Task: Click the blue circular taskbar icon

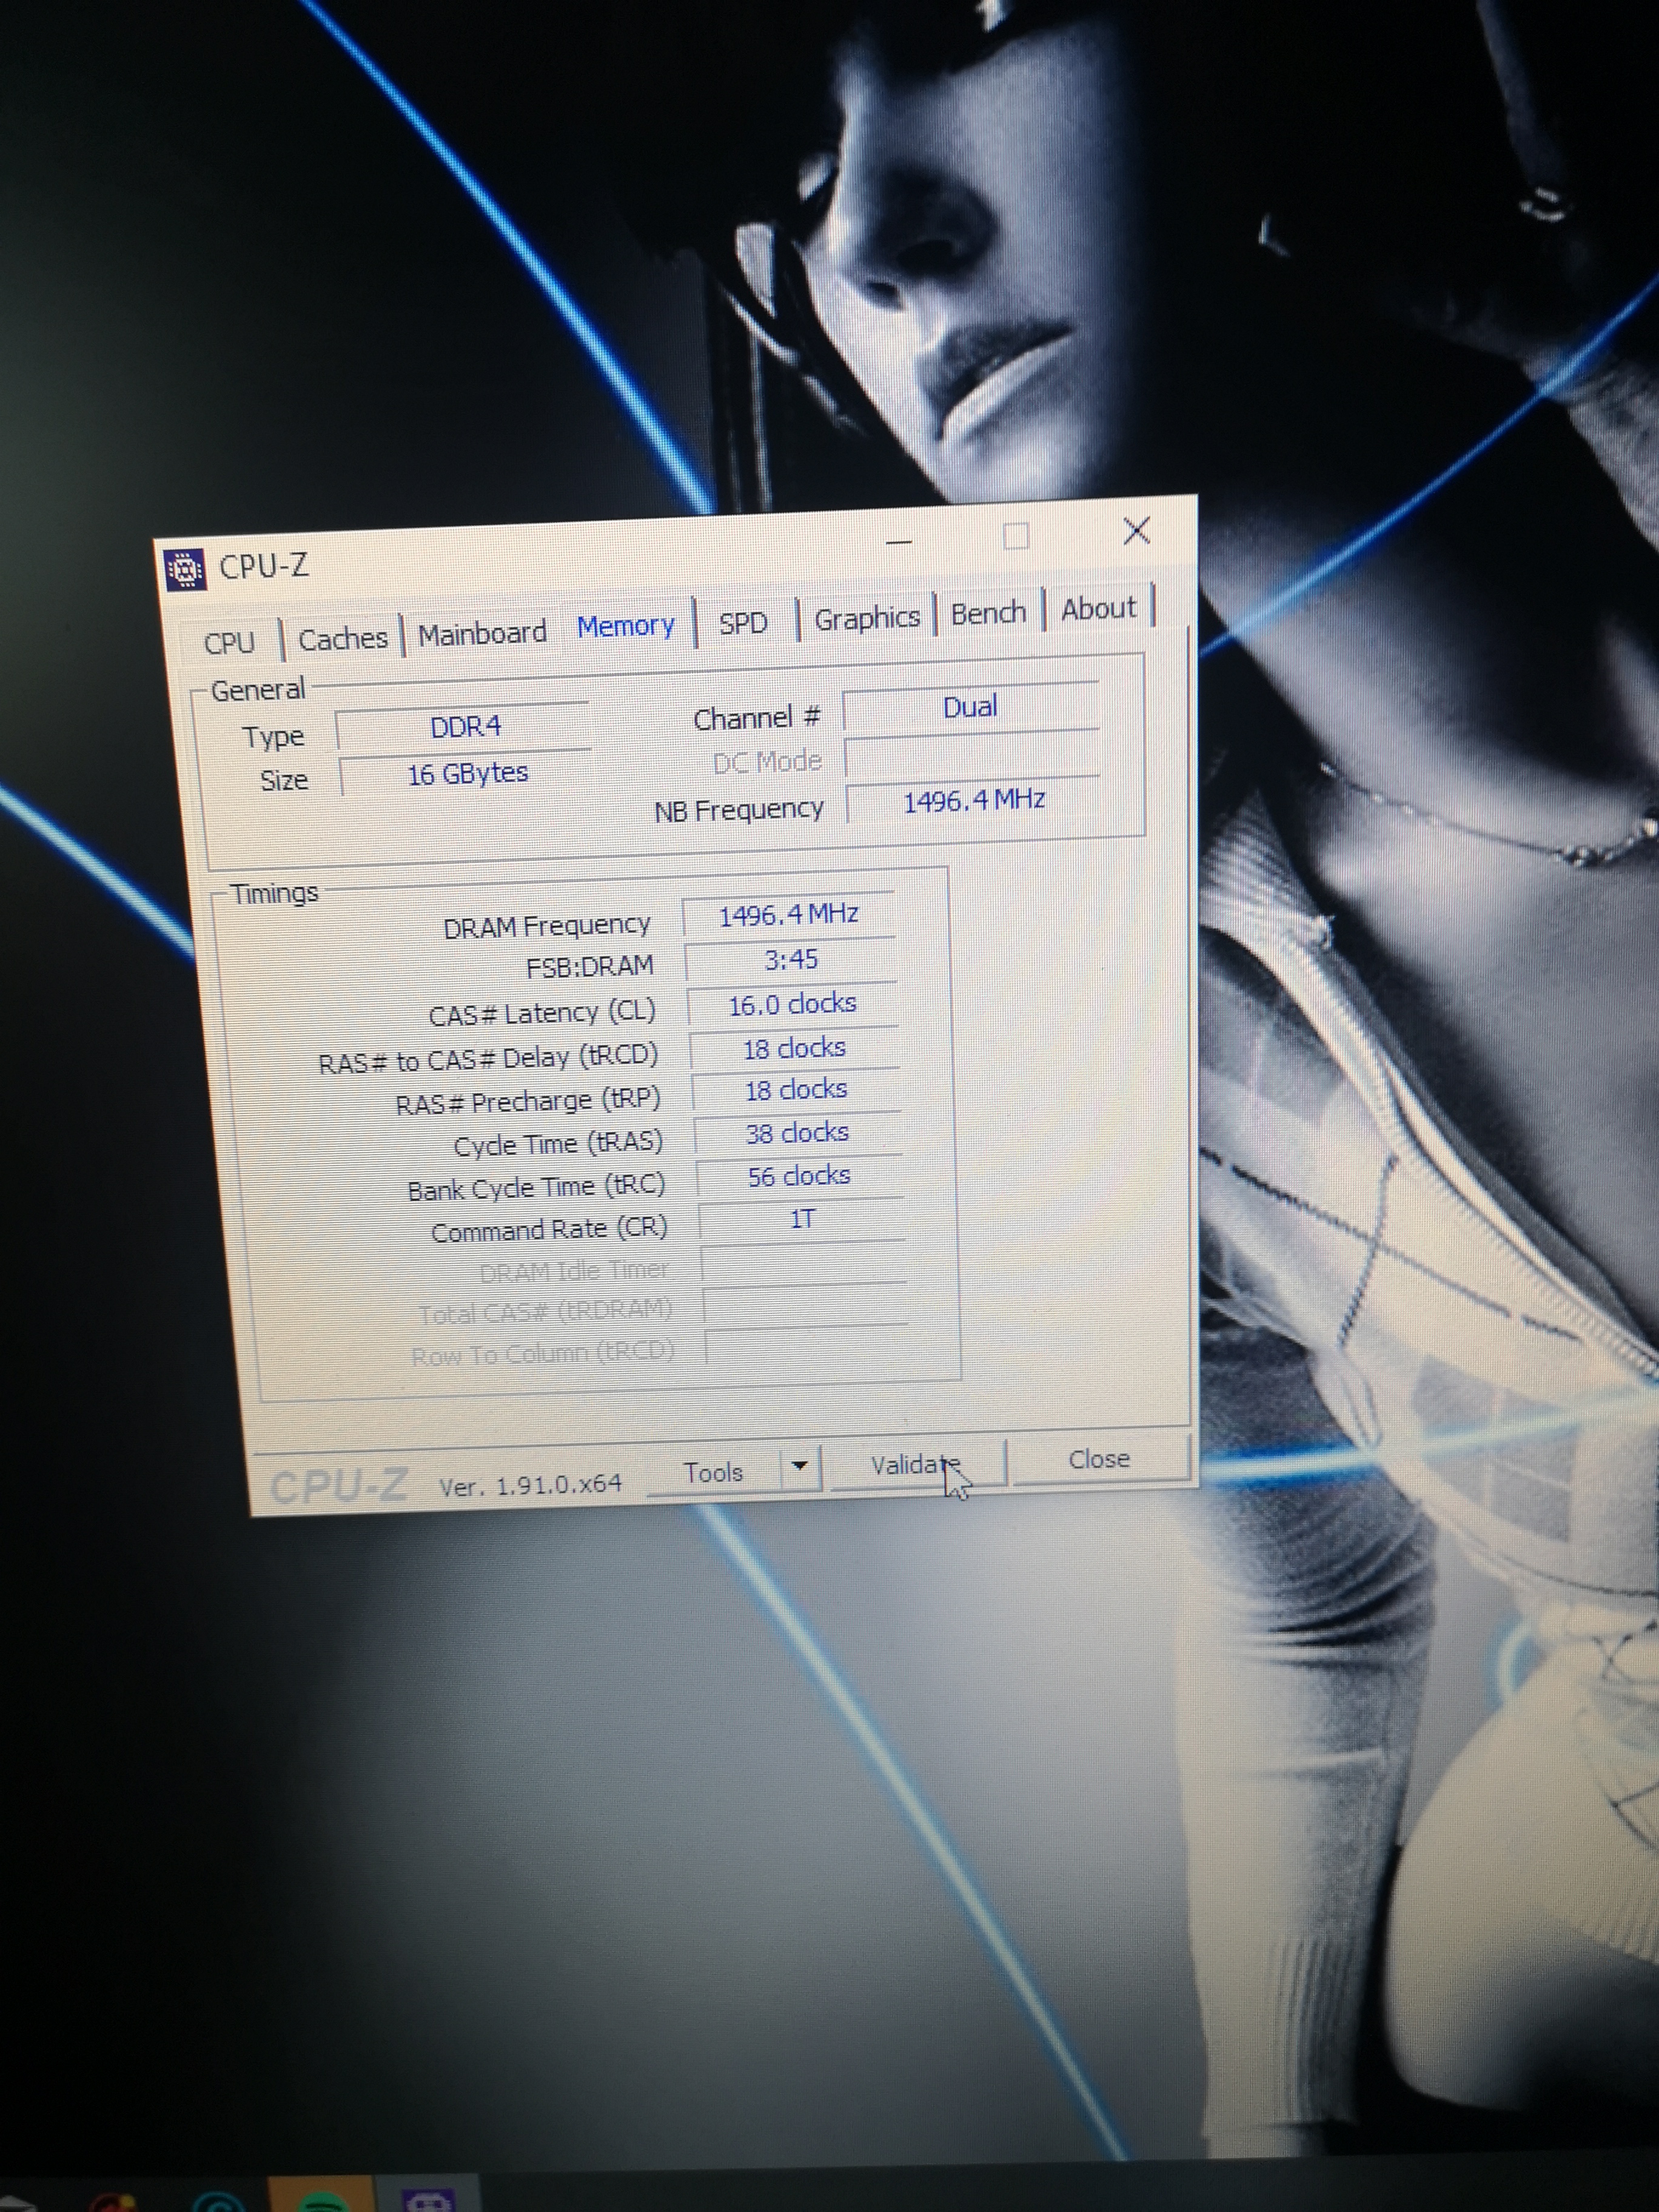Action: tap(218, 2203)
